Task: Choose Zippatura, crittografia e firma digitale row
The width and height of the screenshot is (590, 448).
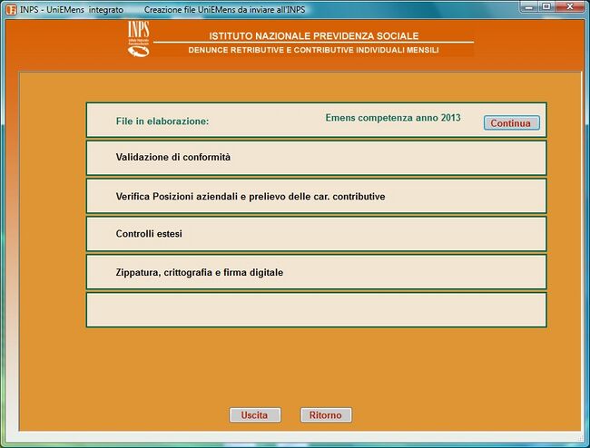Action: click(x=200, y=272)
